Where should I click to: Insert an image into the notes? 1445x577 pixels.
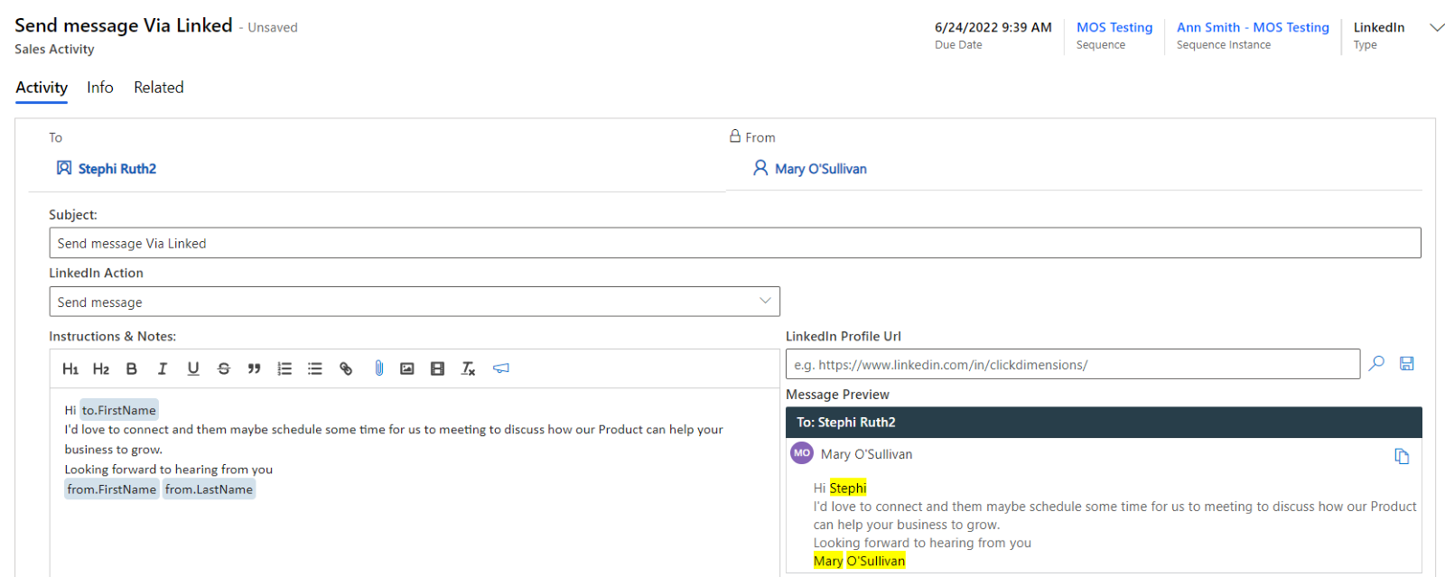(407, 368)
